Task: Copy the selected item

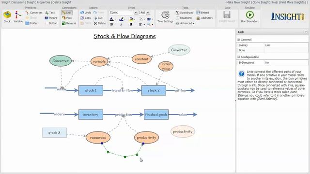Action: coord(86,18)
